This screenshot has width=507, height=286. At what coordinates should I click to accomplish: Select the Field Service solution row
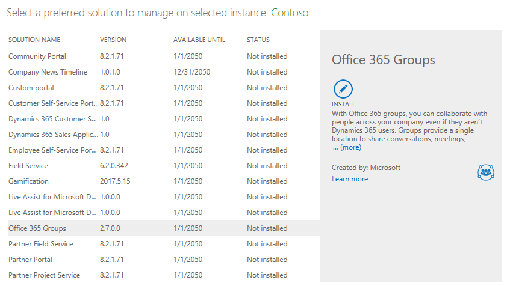coord(164,166)
